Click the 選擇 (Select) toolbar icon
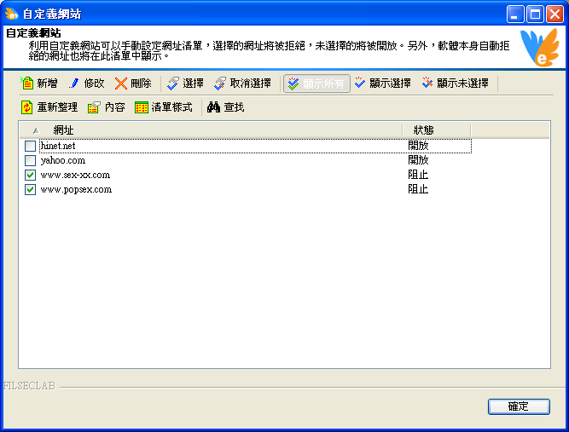The height and width of the screenshot is (432, 569). (173, 84)
